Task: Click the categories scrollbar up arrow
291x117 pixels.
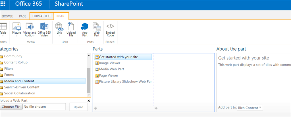Action: (89, 55)
